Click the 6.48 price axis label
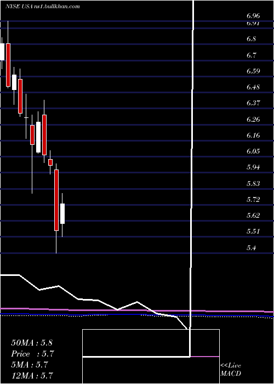 253,87
